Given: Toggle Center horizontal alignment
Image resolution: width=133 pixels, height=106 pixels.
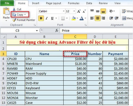Looking at the screenshot, I should point(98,18).
